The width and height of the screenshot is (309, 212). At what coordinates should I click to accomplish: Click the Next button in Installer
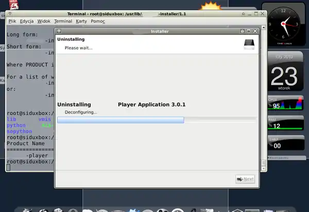coord(245,179)
